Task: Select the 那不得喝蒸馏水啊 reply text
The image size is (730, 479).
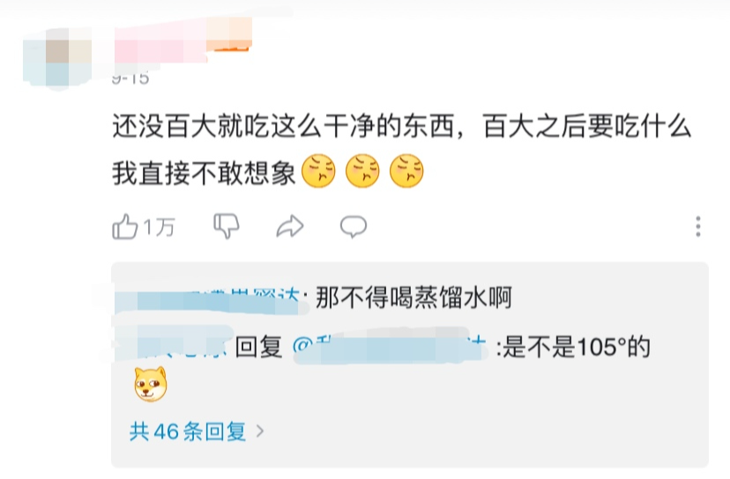Action: (x=413, y=297)
